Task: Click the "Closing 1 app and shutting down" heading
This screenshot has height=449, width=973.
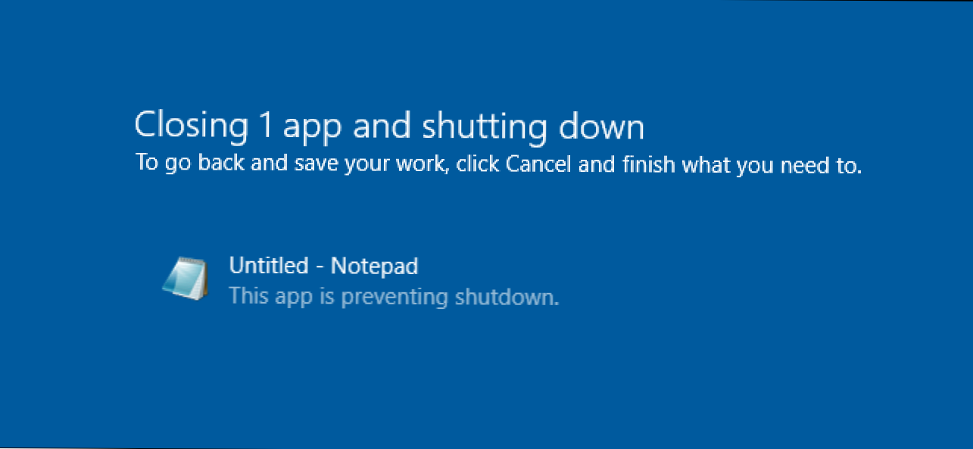Action: pyautogui.click(x=389, y=126)
